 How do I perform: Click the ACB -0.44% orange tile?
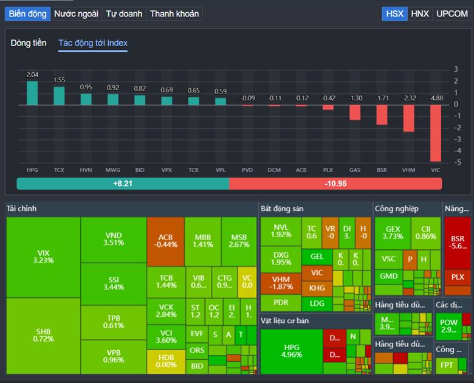166,241
